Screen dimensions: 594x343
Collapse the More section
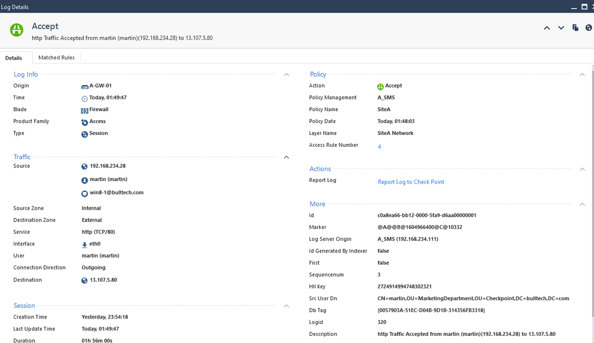coord(582,204)
